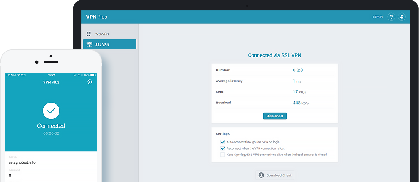The image size is (420, 182).
Task: Uncheck Reconnect when VPN connection is lost
Action: coord(222,148)
